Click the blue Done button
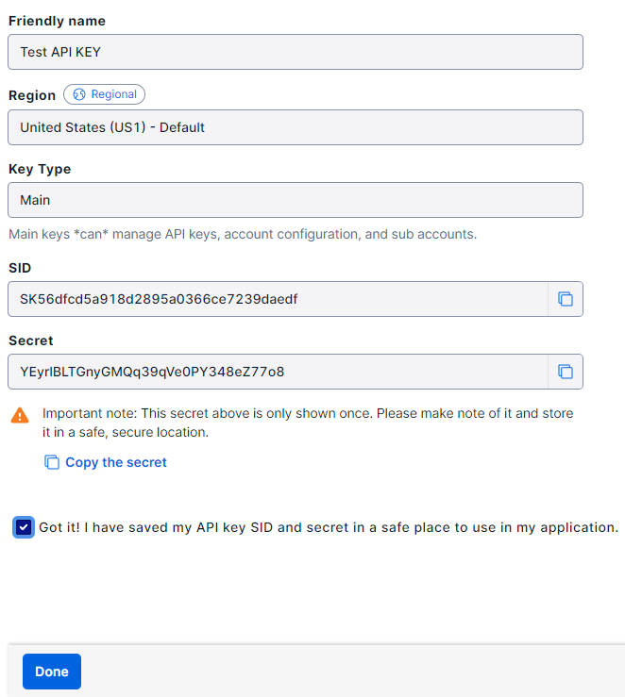This screenshot has width=625, height=697. point(52,672)
